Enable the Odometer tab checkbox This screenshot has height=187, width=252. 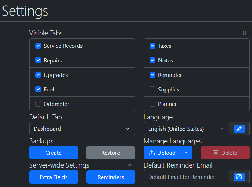tap(38, 104)
